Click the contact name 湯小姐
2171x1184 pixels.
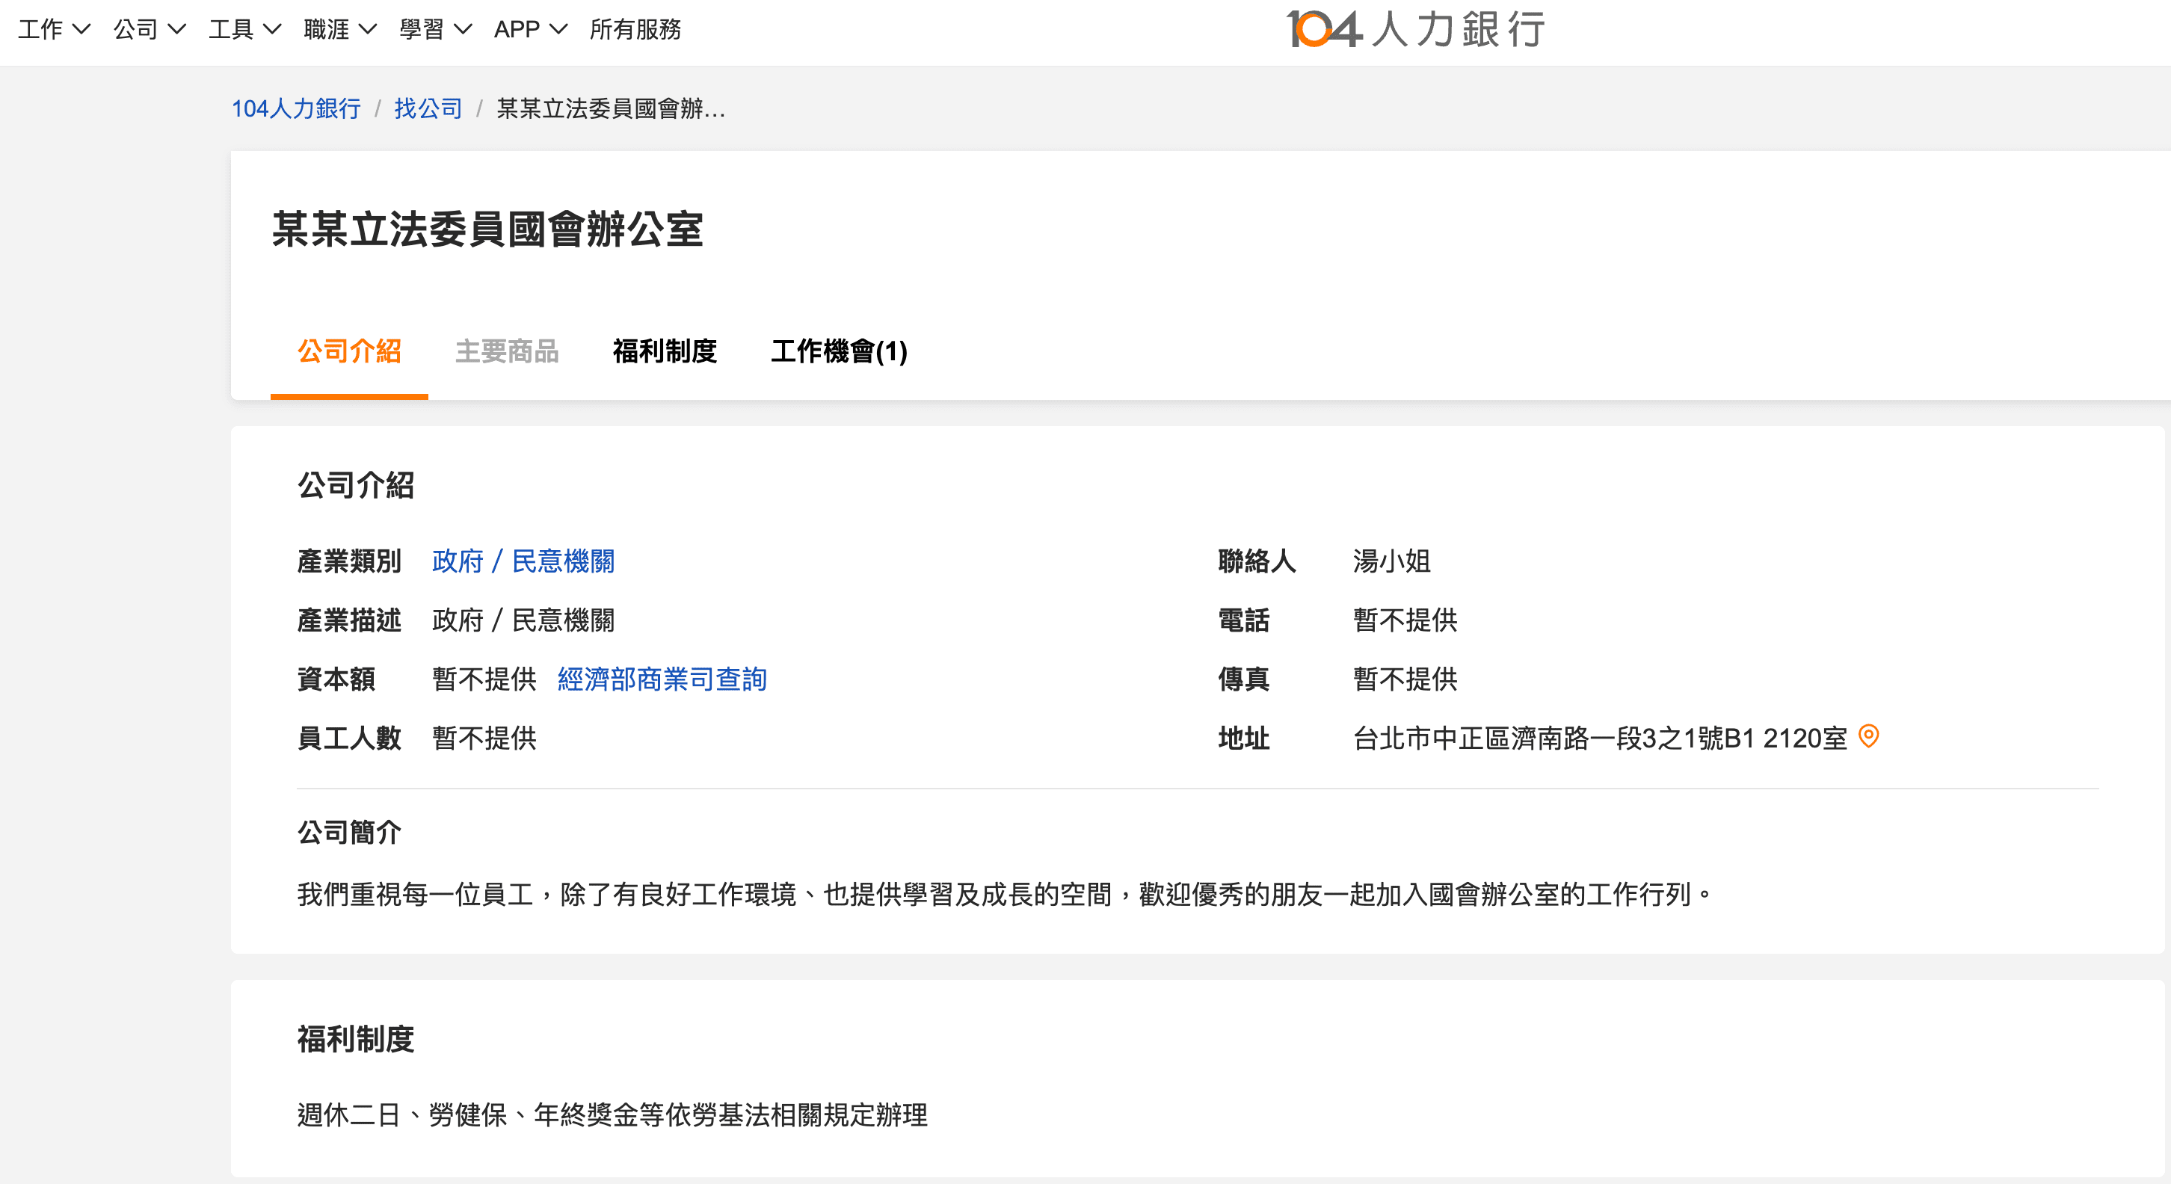(x=1391, y=561)
